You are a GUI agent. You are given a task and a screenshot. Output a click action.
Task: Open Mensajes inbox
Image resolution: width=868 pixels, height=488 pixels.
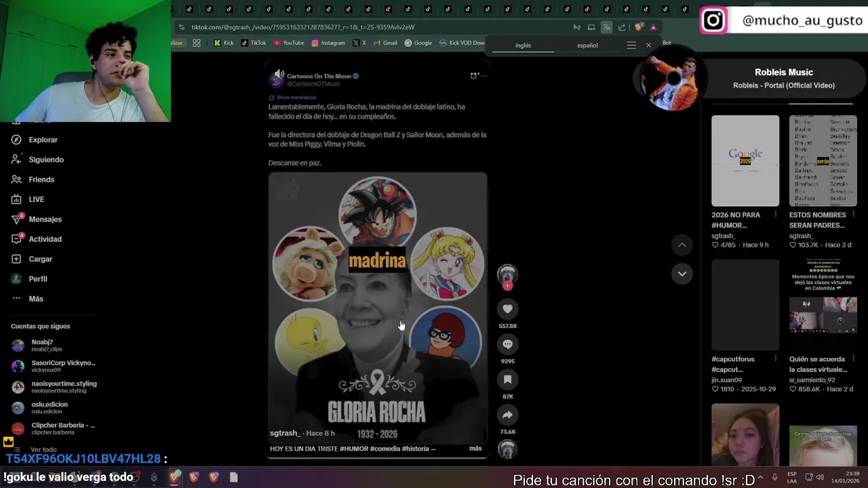(36, 219)
